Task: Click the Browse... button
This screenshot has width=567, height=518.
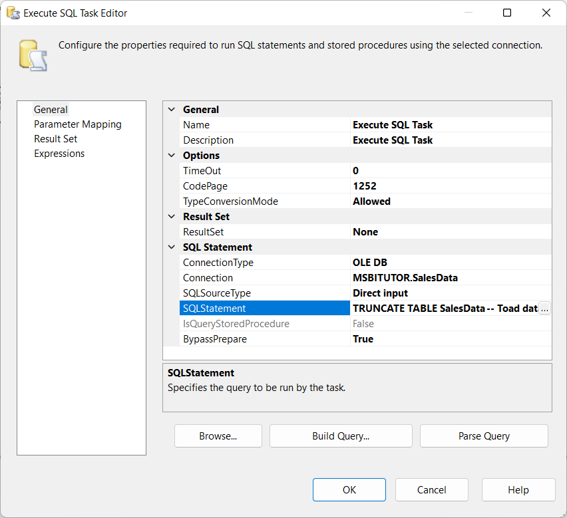Action: (x=218, y=436)
